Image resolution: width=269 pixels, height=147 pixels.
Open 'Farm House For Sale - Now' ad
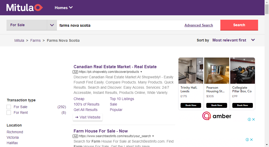tap(101, 131)
